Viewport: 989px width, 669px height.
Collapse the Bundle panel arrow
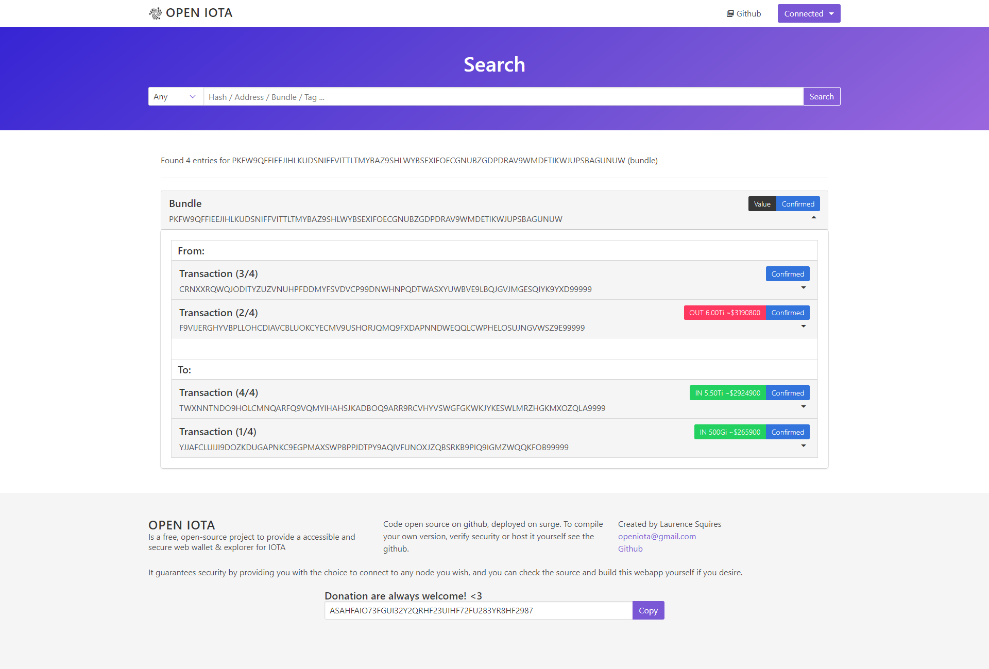coord(814,217)
